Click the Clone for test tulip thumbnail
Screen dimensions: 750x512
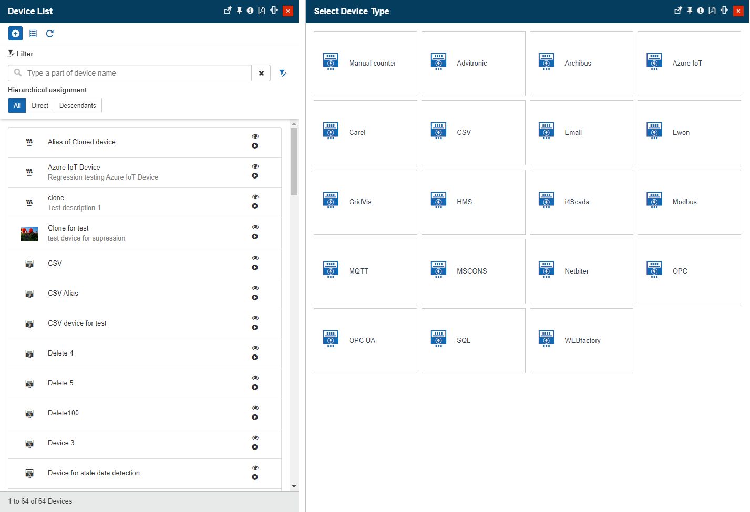click(29, 234)
